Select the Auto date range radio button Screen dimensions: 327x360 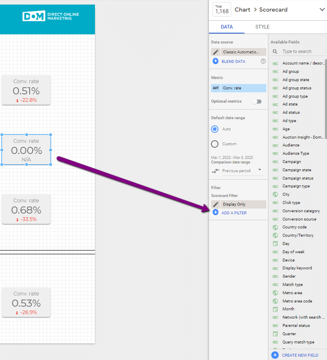coord(215,129)
